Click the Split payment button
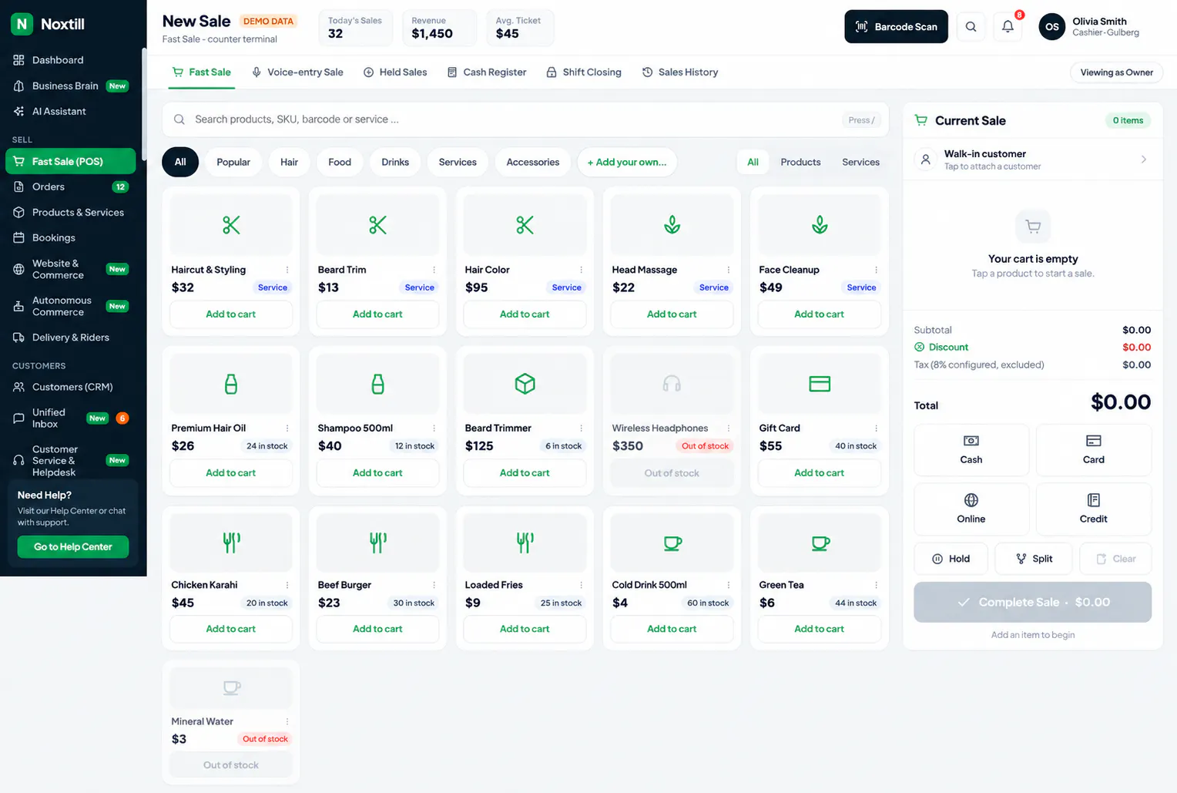The height and width of the screenshot is (793, 1177). (1034, 559)
